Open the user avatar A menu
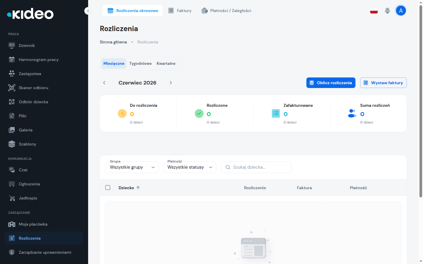 point(401,11)
